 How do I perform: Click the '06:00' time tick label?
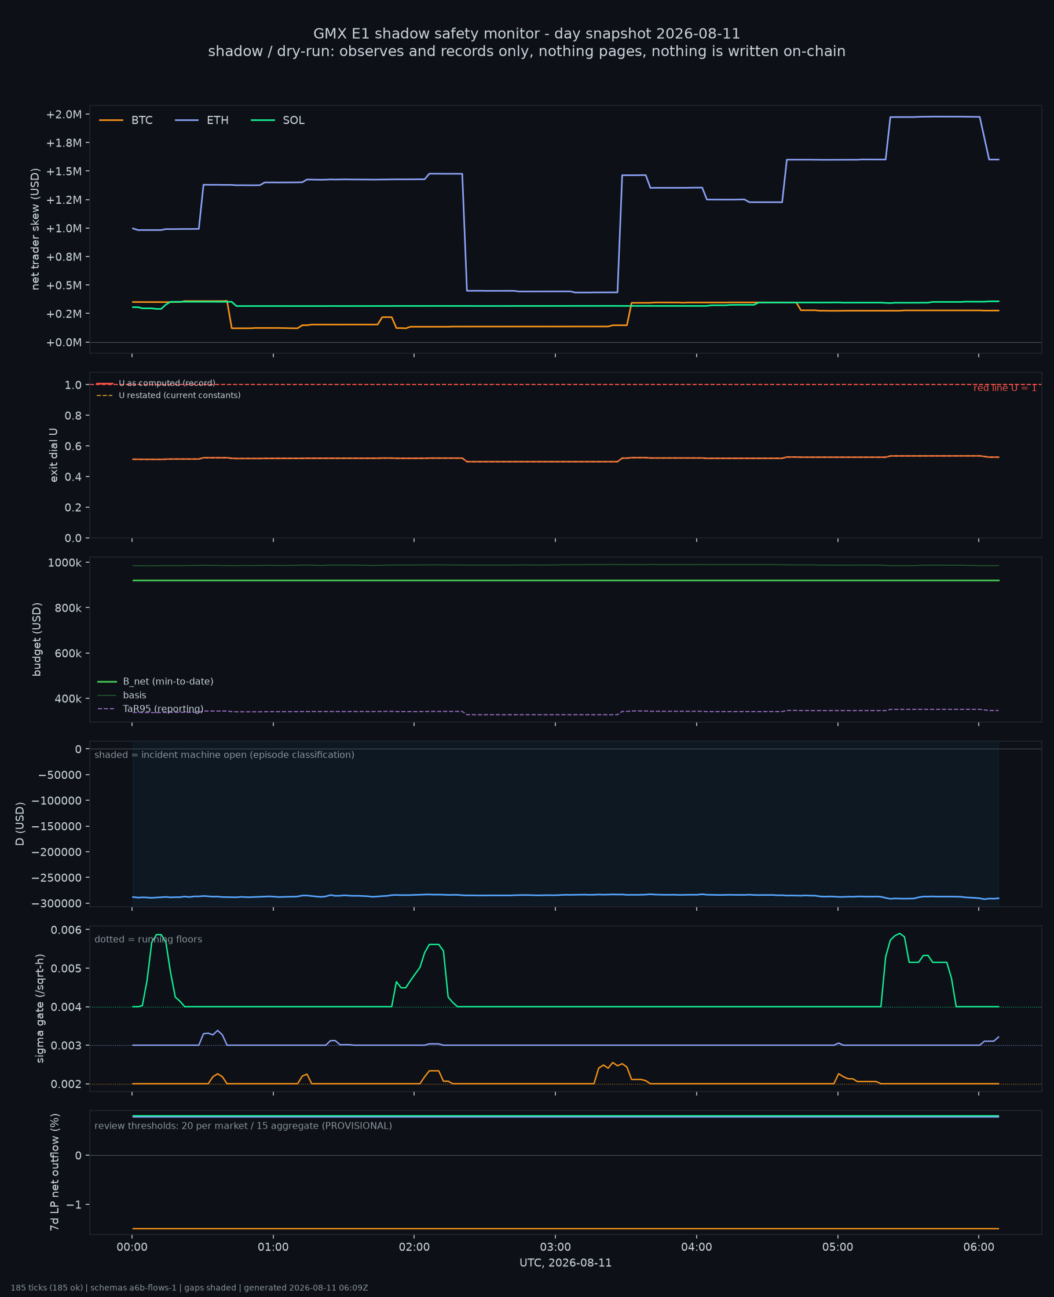tap(979, 1248)
